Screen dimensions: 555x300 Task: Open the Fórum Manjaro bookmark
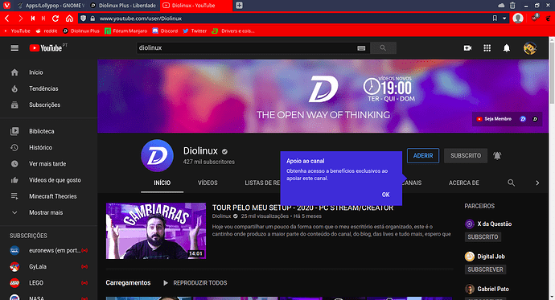pyautogui.click(x=126, y=31)
